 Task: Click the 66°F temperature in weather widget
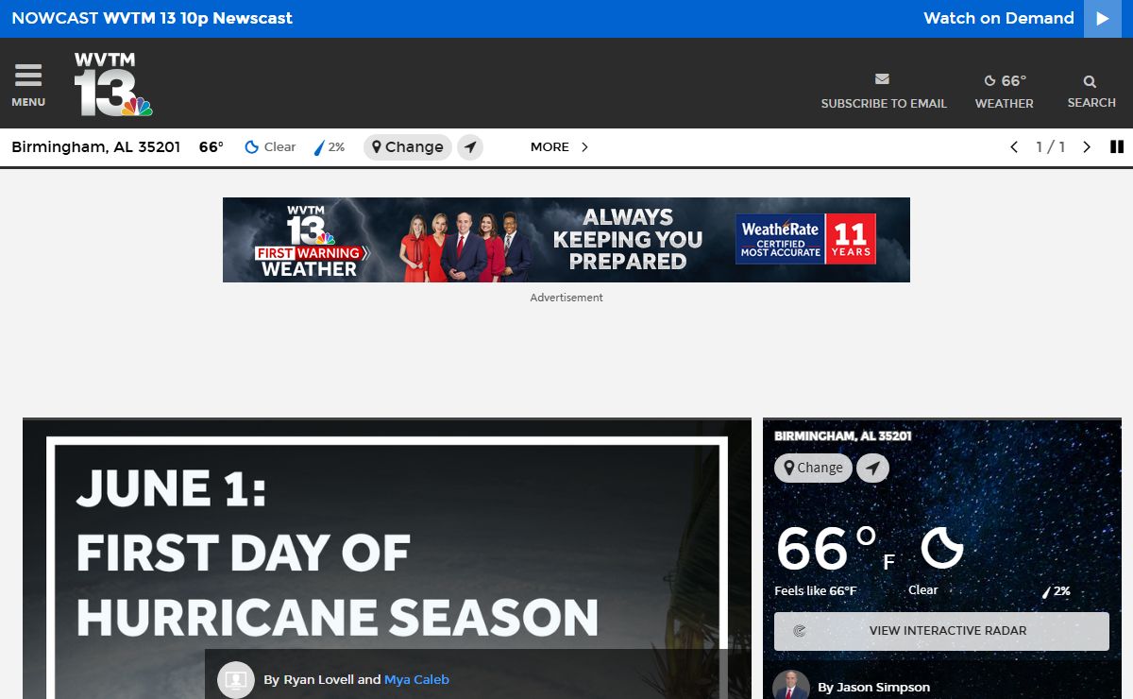coord(836,550)
